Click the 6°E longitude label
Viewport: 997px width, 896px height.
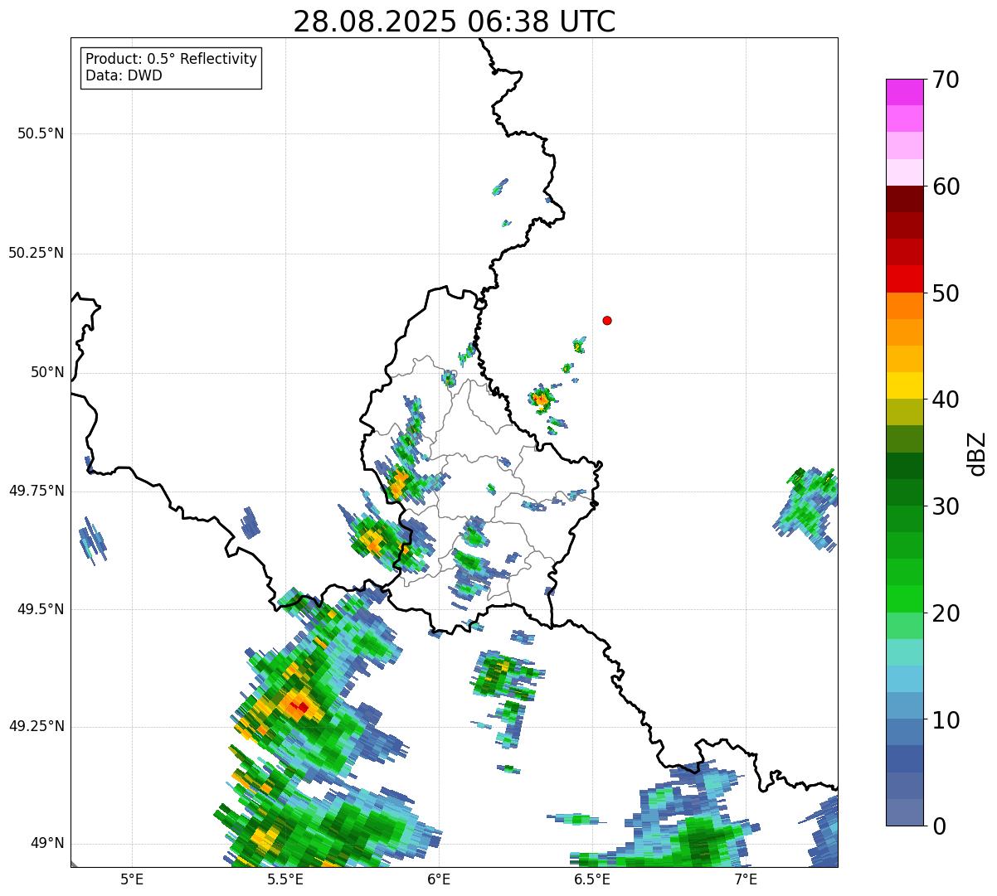(x=439, y=879)
